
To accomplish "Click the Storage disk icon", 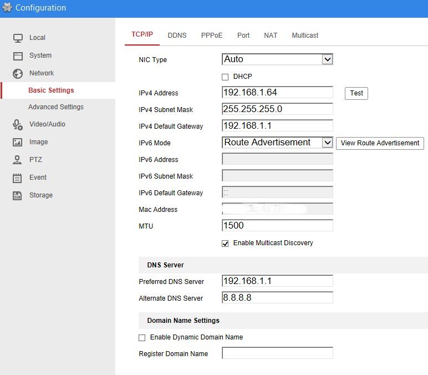I will pyautogui.click(x=18, y=195).
